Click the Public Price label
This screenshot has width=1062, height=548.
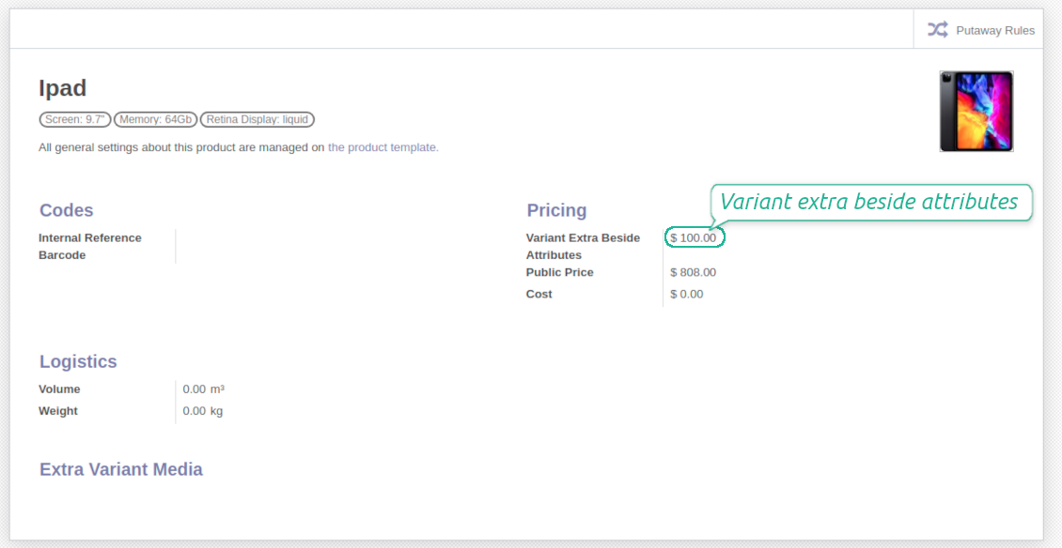pos(559,272)
